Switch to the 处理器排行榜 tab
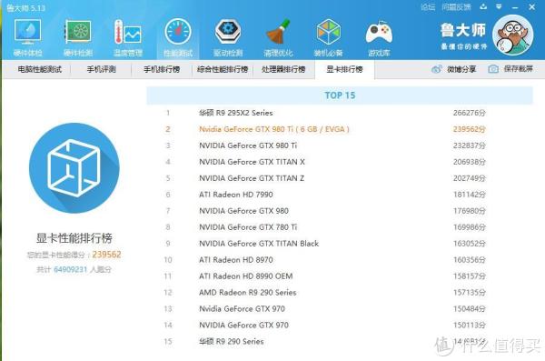The height and width of the screenshot is (361, 545). click(x=283, y=69)
